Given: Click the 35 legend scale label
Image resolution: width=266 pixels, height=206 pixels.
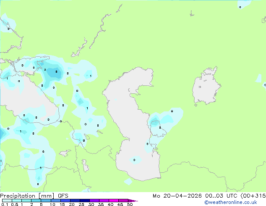Looking at the screenshot, I should coord(101,204).
